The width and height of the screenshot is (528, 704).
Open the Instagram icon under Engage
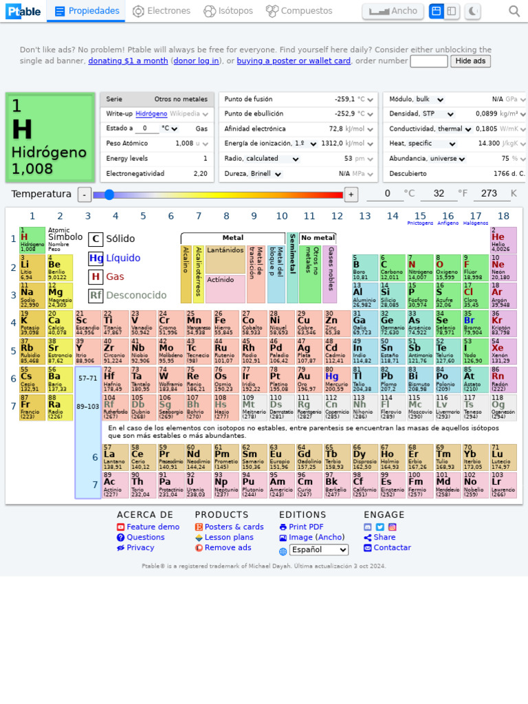tap(393, 527)
